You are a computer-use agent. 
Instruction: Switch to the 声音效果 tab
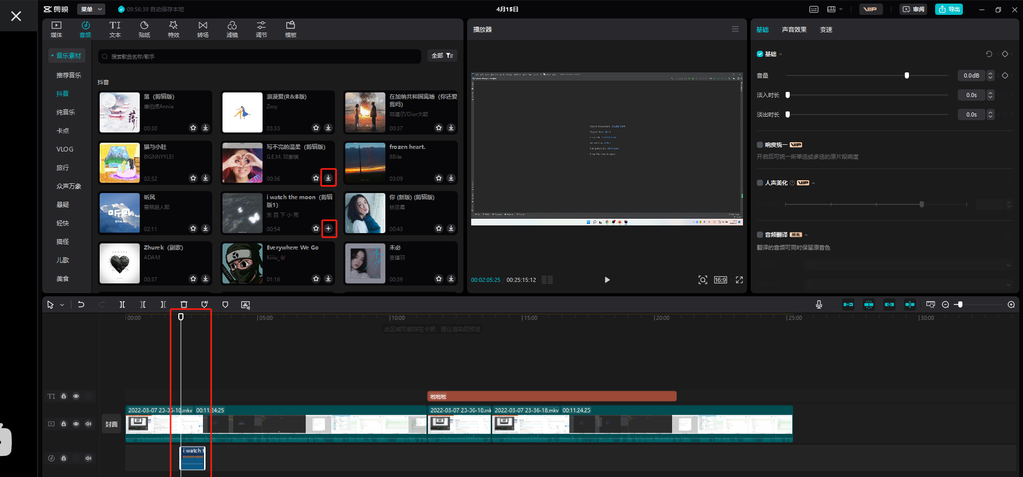click(x=794, y=30)
